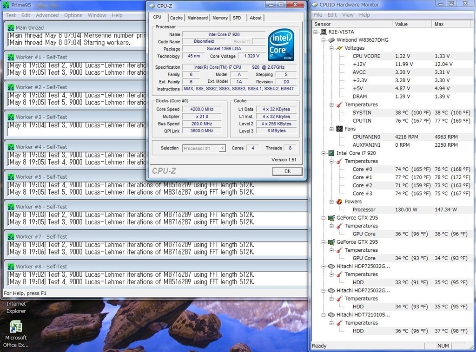Click the Intel Core i7 logo in CPU-Z

281,45
